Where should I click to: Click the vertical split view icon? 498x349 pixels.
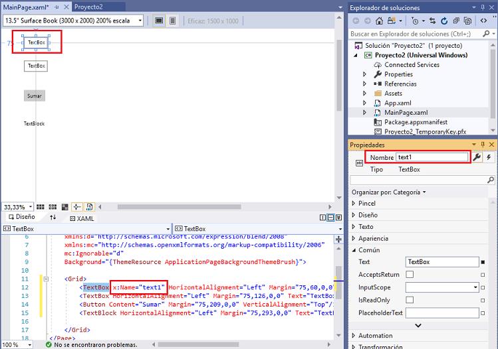pos(322,218)
